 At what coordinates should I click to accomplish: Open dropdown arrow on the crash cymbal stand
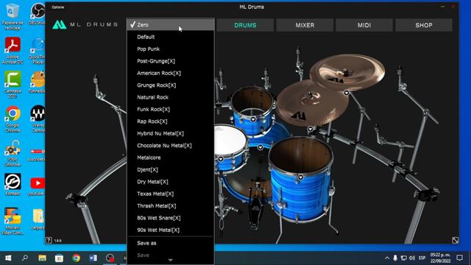tap(311, 130)
